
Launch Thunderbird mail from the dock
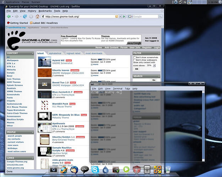pyautogui.click(x=74, y=170)
